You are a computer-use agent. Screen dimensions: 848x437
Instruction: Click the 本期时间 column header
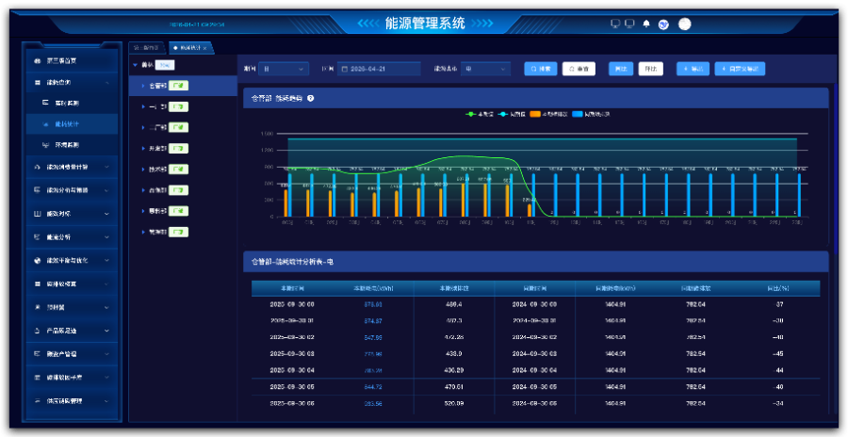point(292,288)
